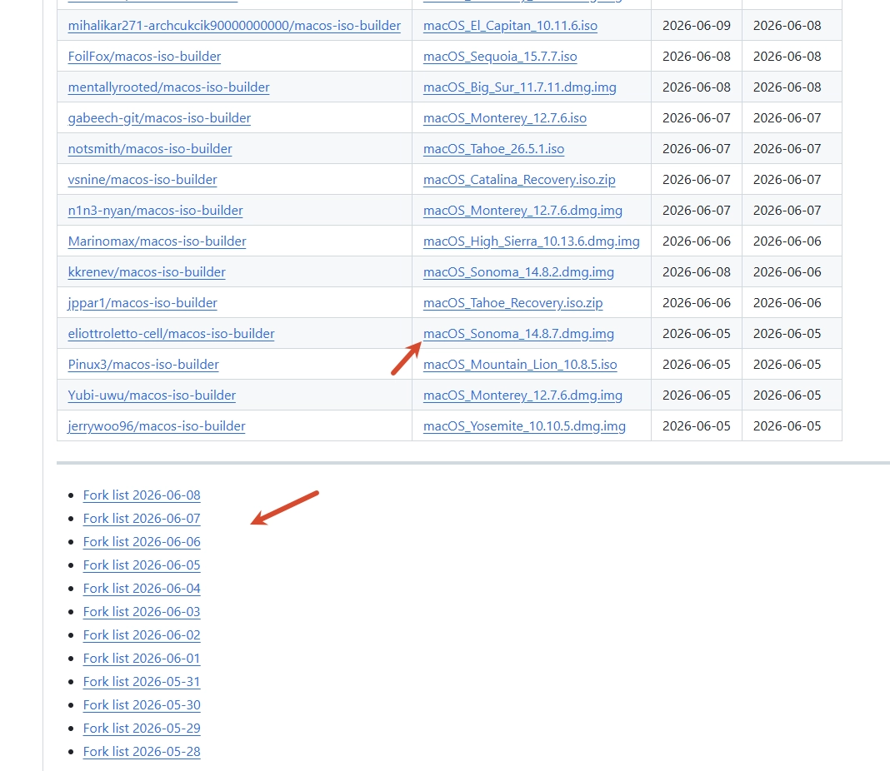Viewport: 890px width, 771px height.
Task: Open jppar1/macos-iso-builder link
Action: click(x=142, y=303)
